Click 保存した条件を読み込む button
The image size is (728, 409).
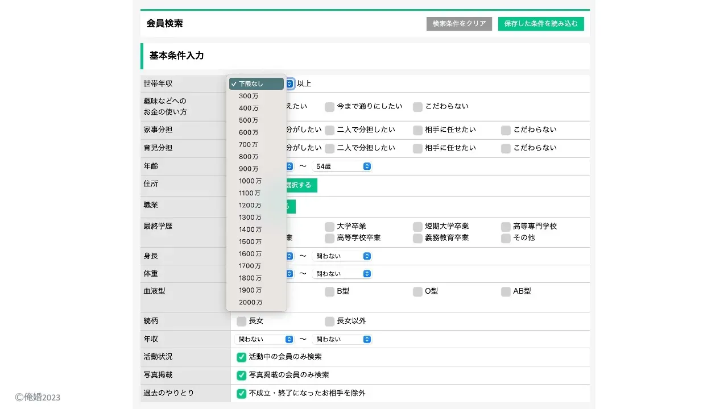click(541, 24)
